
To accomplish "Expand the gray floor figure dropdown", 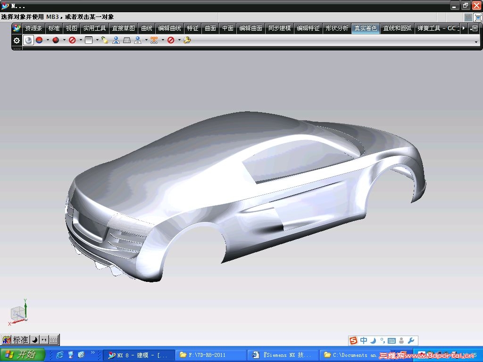I will click(146, 40).
